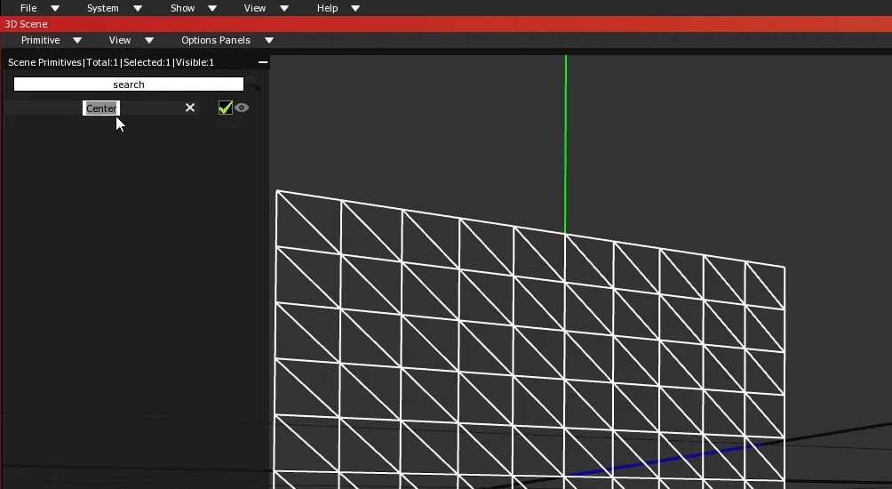Select the Center primitive name field

(x=101, y=108)
